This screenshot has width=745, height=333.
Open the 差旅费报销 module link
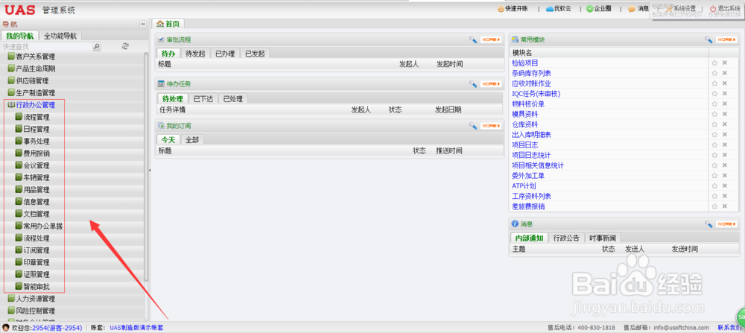coord(528,206)
